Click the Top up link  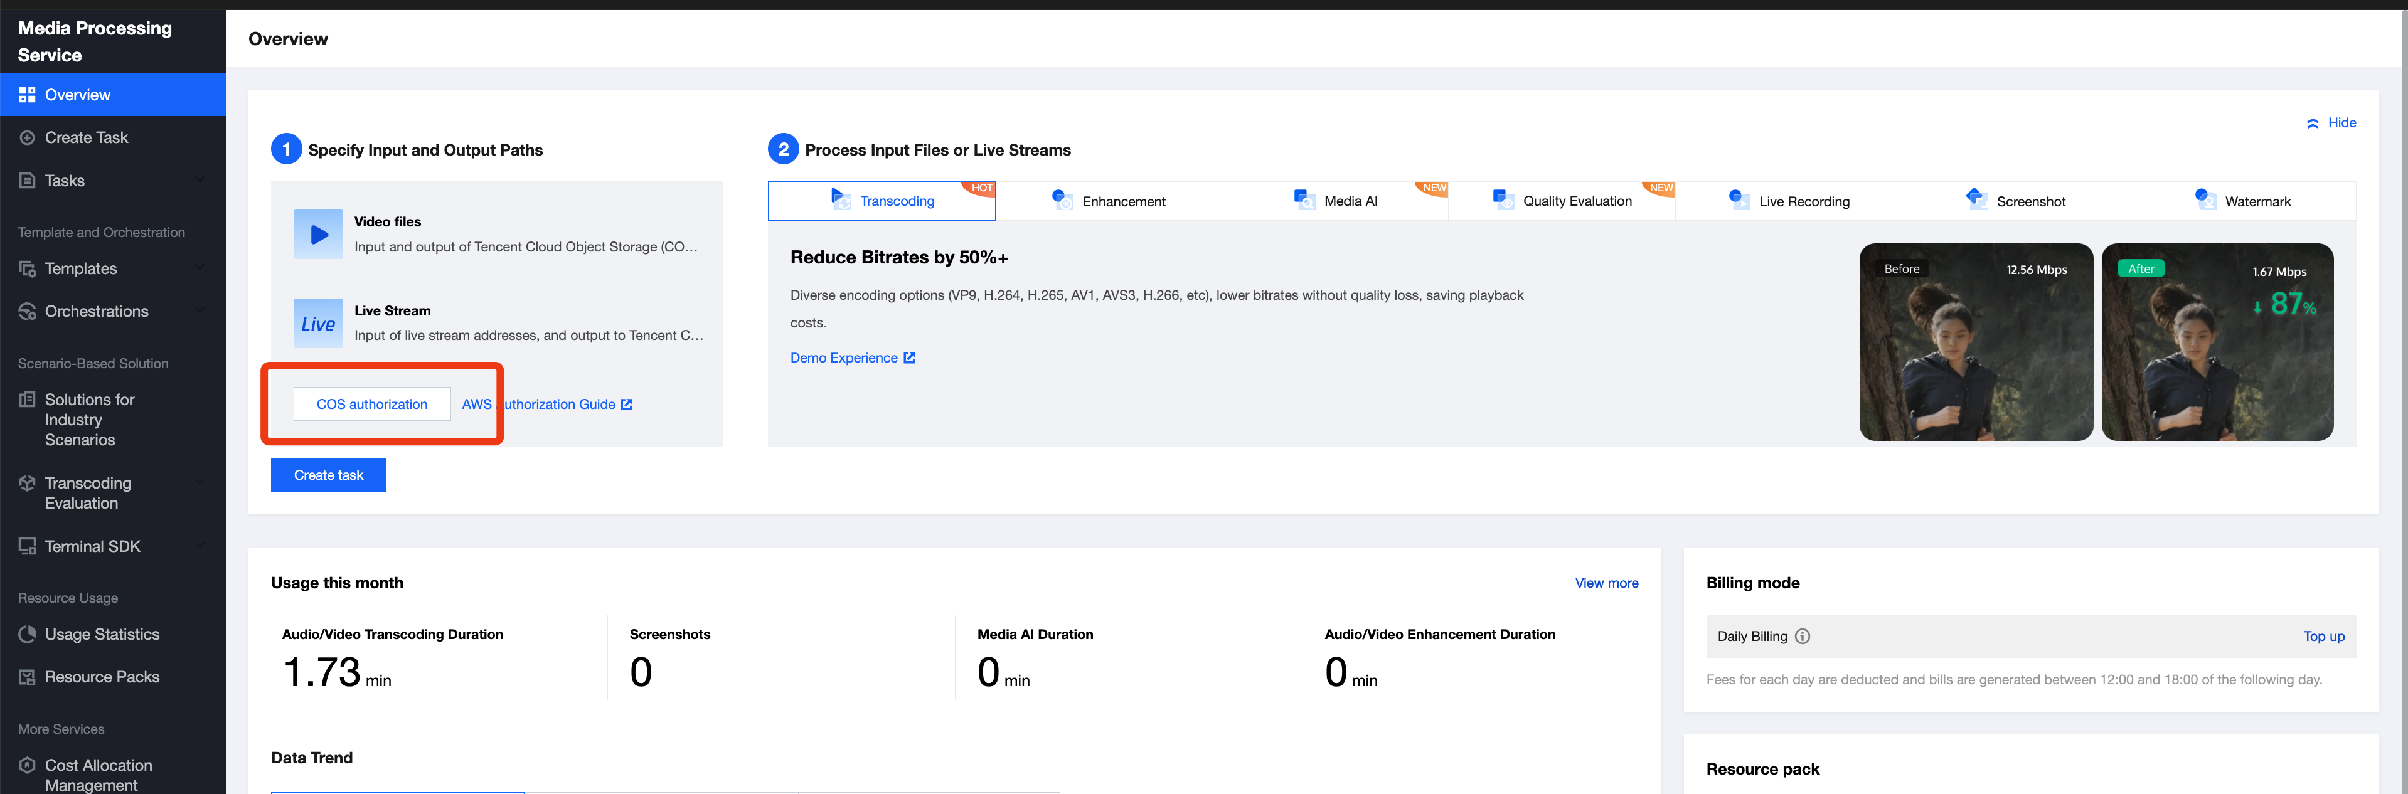[2323, 636]
